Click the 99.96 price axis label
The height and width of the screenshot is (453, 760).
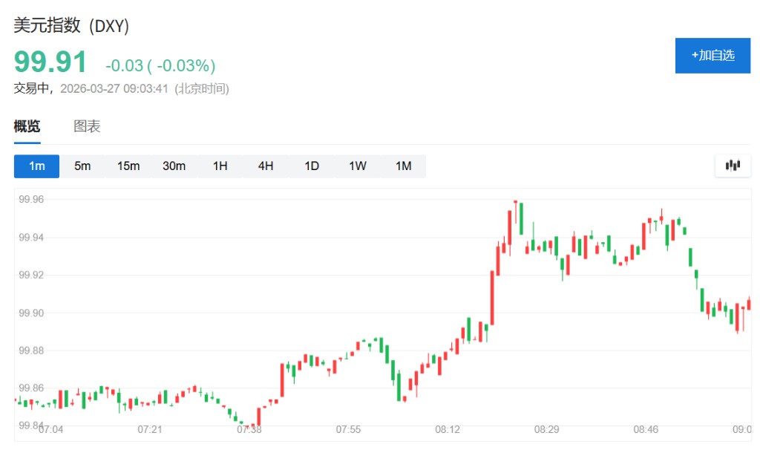32,199
